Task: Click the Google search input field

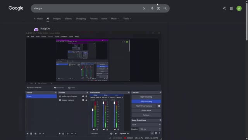Action: coord(87,9)
